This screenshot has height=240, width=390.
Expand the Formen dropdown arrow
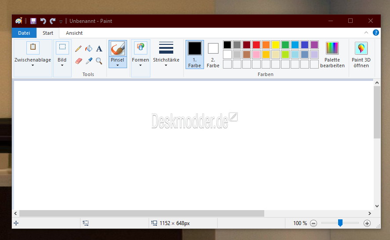(x=140, y=65)
